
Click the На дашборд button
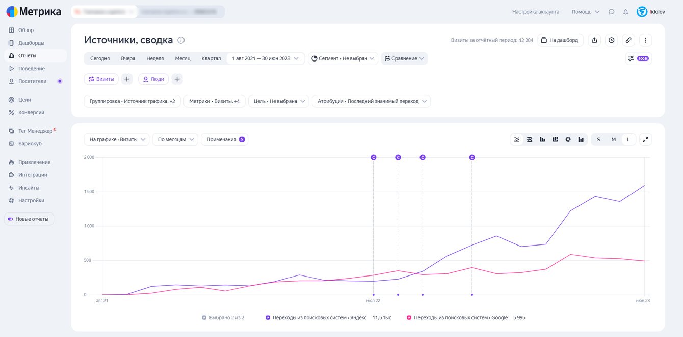click(560, 40)
